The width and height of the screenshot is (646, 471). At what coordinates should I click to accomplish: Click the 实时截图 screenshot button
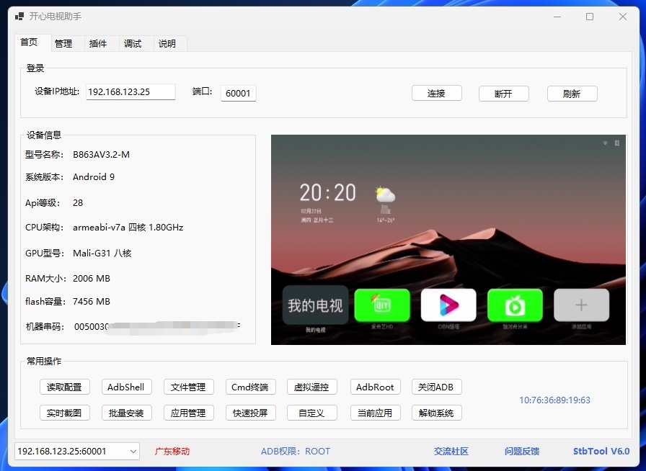(x=65, y=413)
